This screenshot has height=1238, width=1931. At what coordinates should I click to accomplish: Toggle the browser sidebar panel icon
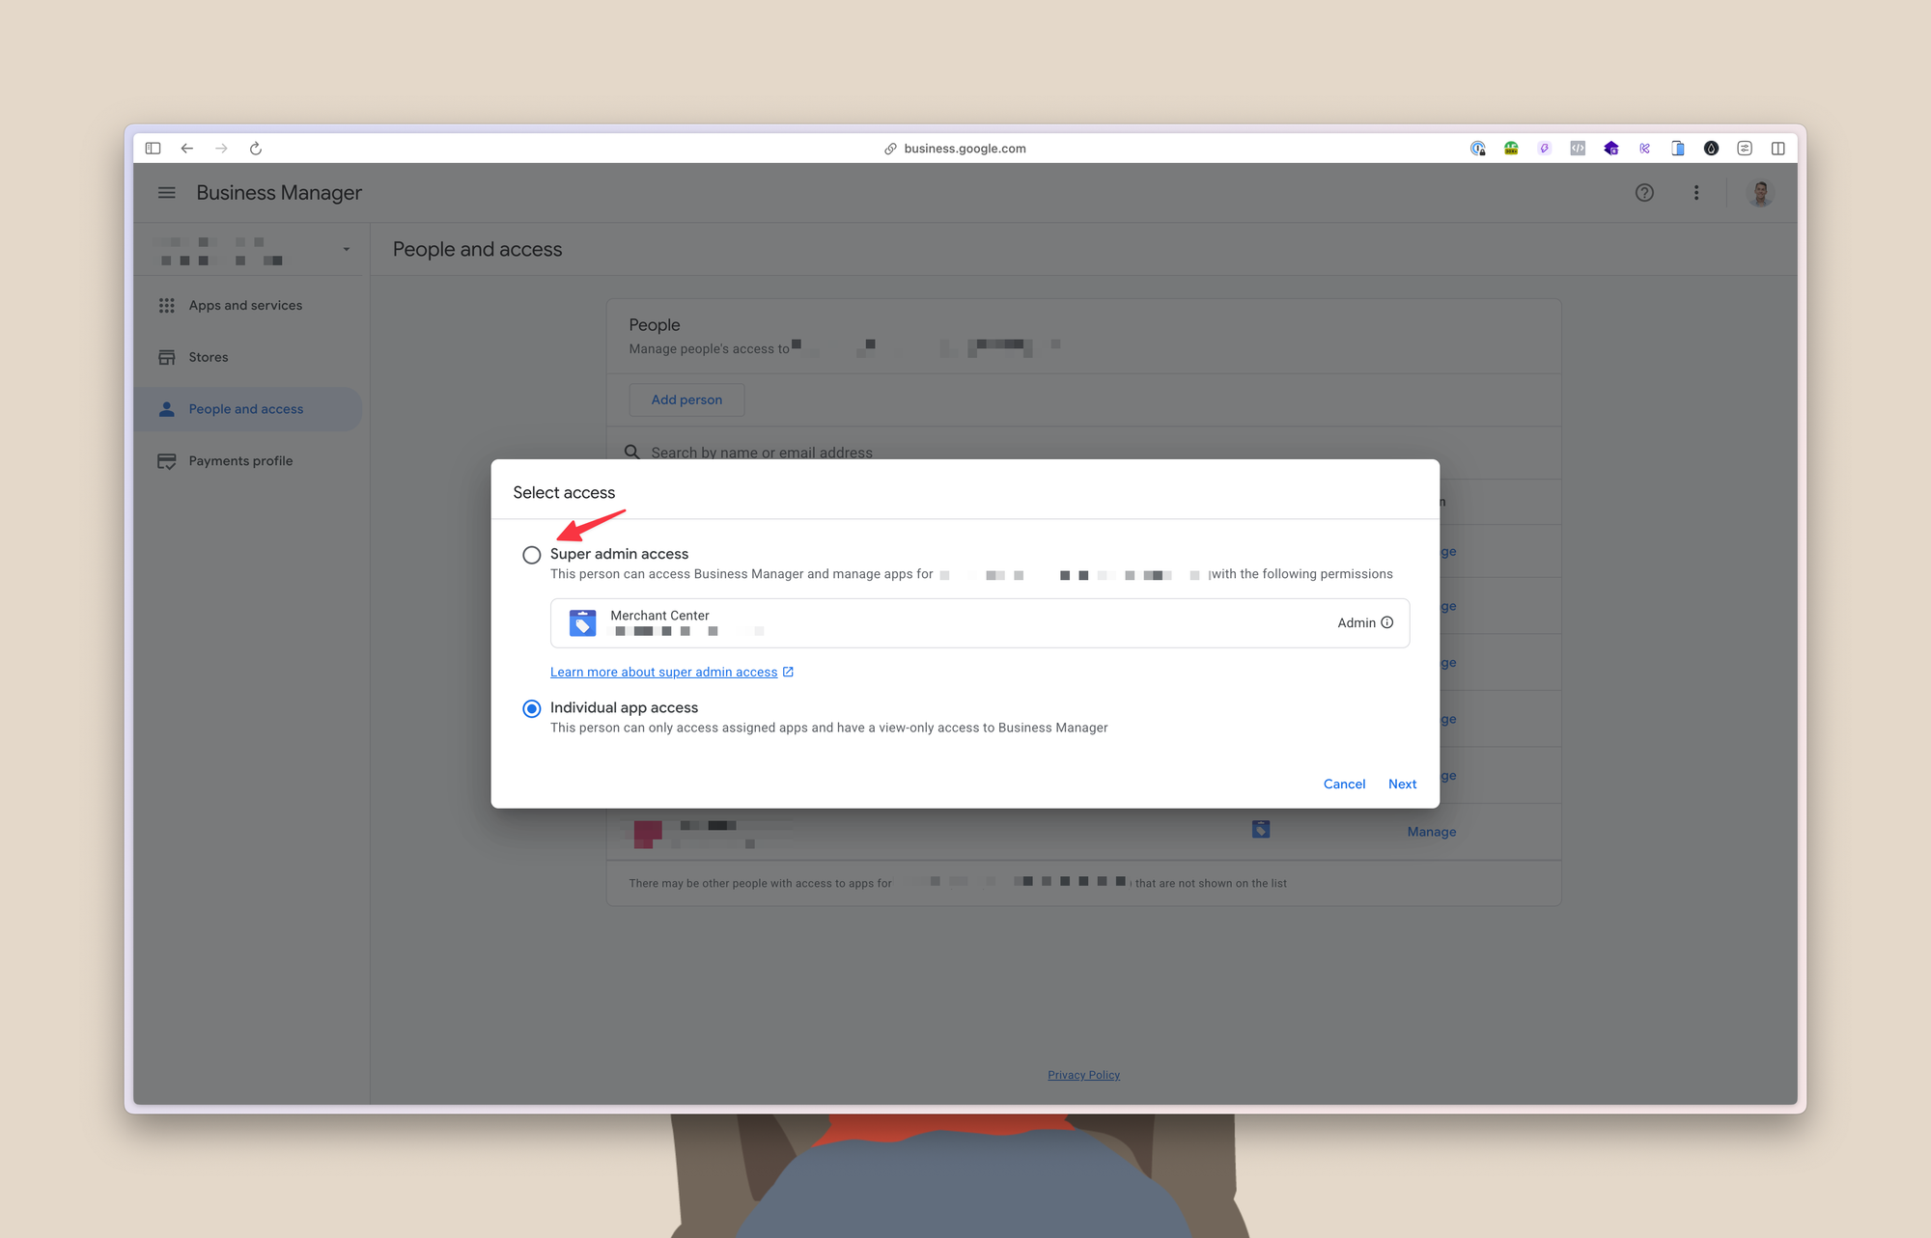point(153,149)
